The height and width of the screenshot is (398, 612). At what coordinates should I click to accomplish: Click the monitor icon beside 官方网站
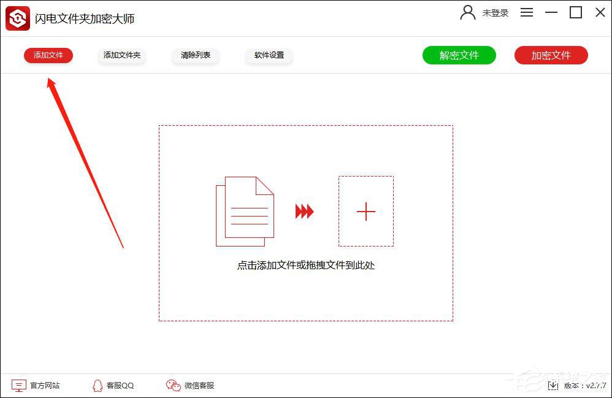18,385
